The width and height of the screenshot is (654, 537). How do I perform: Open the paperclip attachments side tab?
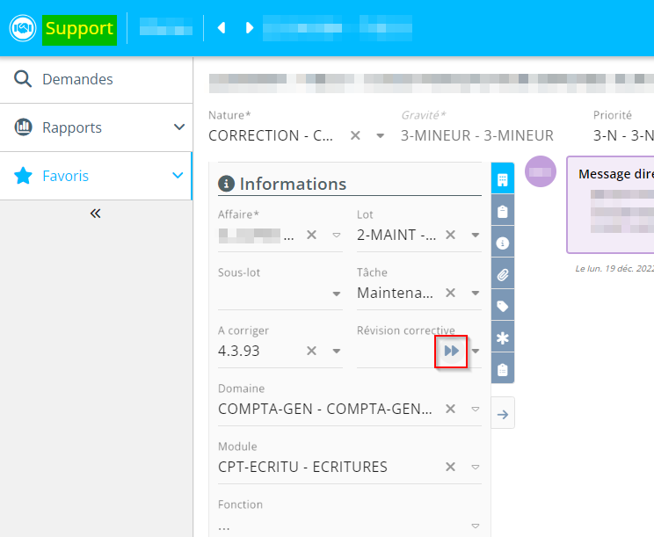(x=502, y=274)
